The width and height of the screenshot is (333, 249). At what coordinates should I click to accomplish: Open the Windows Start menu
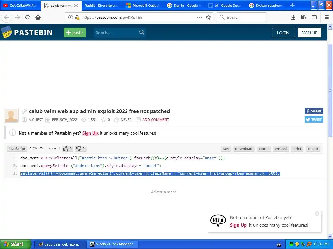coord(15,244)
